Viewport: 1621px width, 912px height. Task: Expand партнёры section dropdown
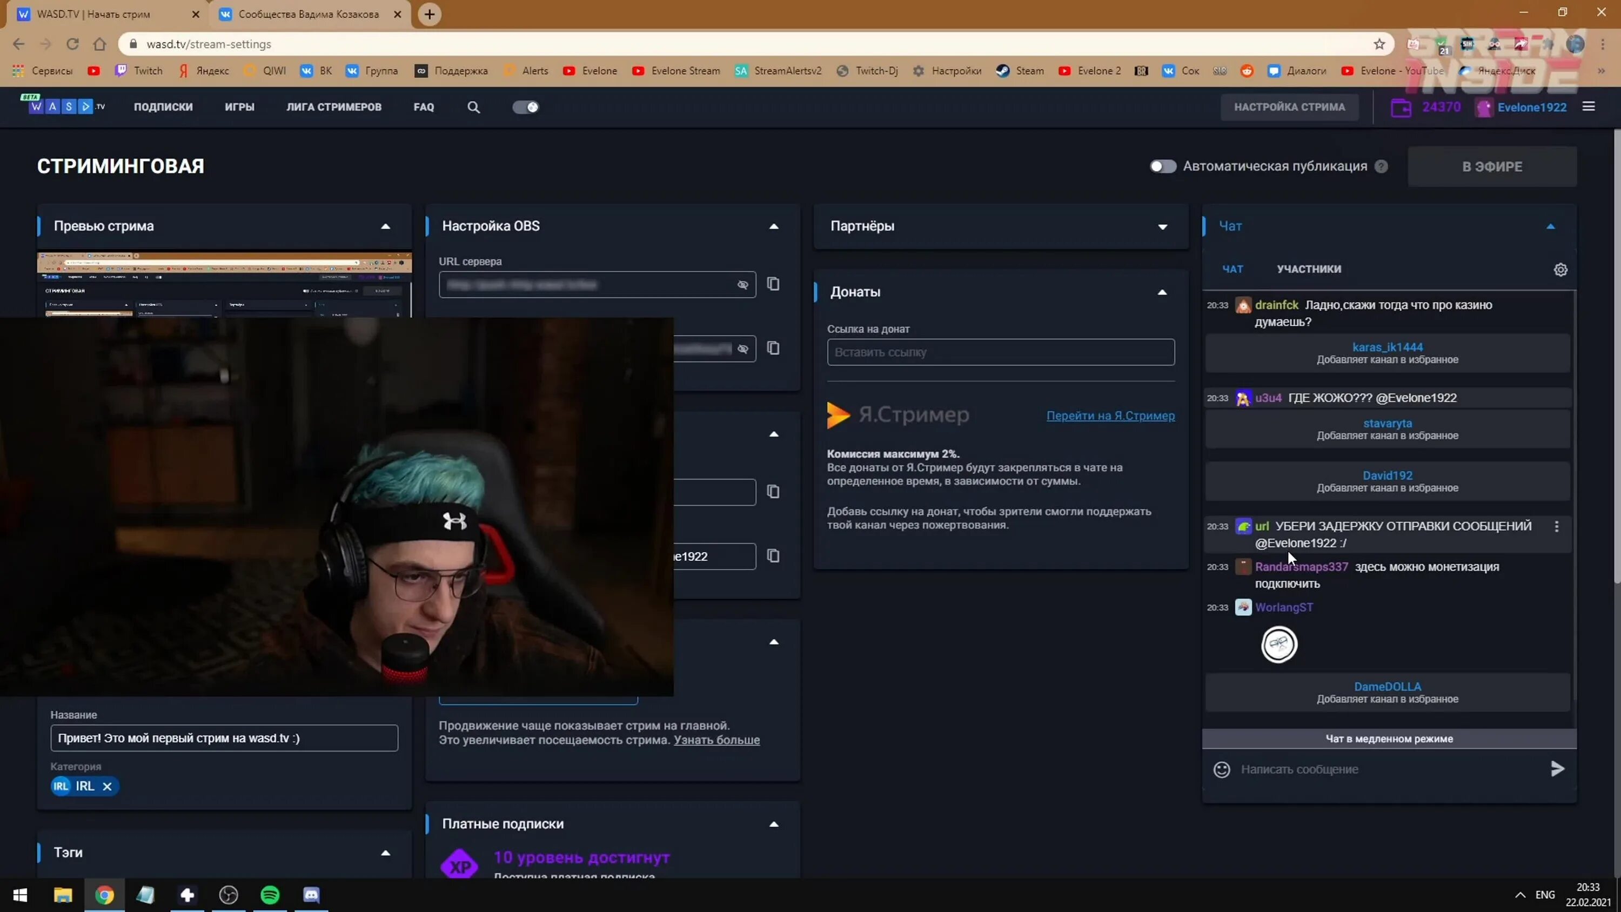pos(1161,226)
